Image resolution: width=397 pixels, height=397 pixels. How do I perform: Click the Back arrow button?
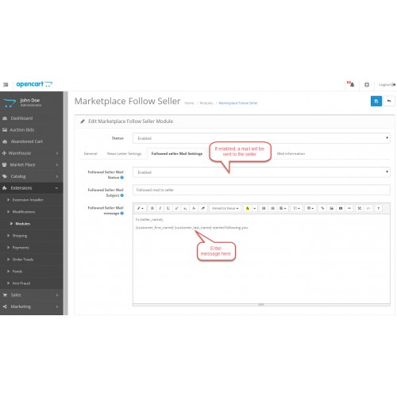click(x=389, y=101)
